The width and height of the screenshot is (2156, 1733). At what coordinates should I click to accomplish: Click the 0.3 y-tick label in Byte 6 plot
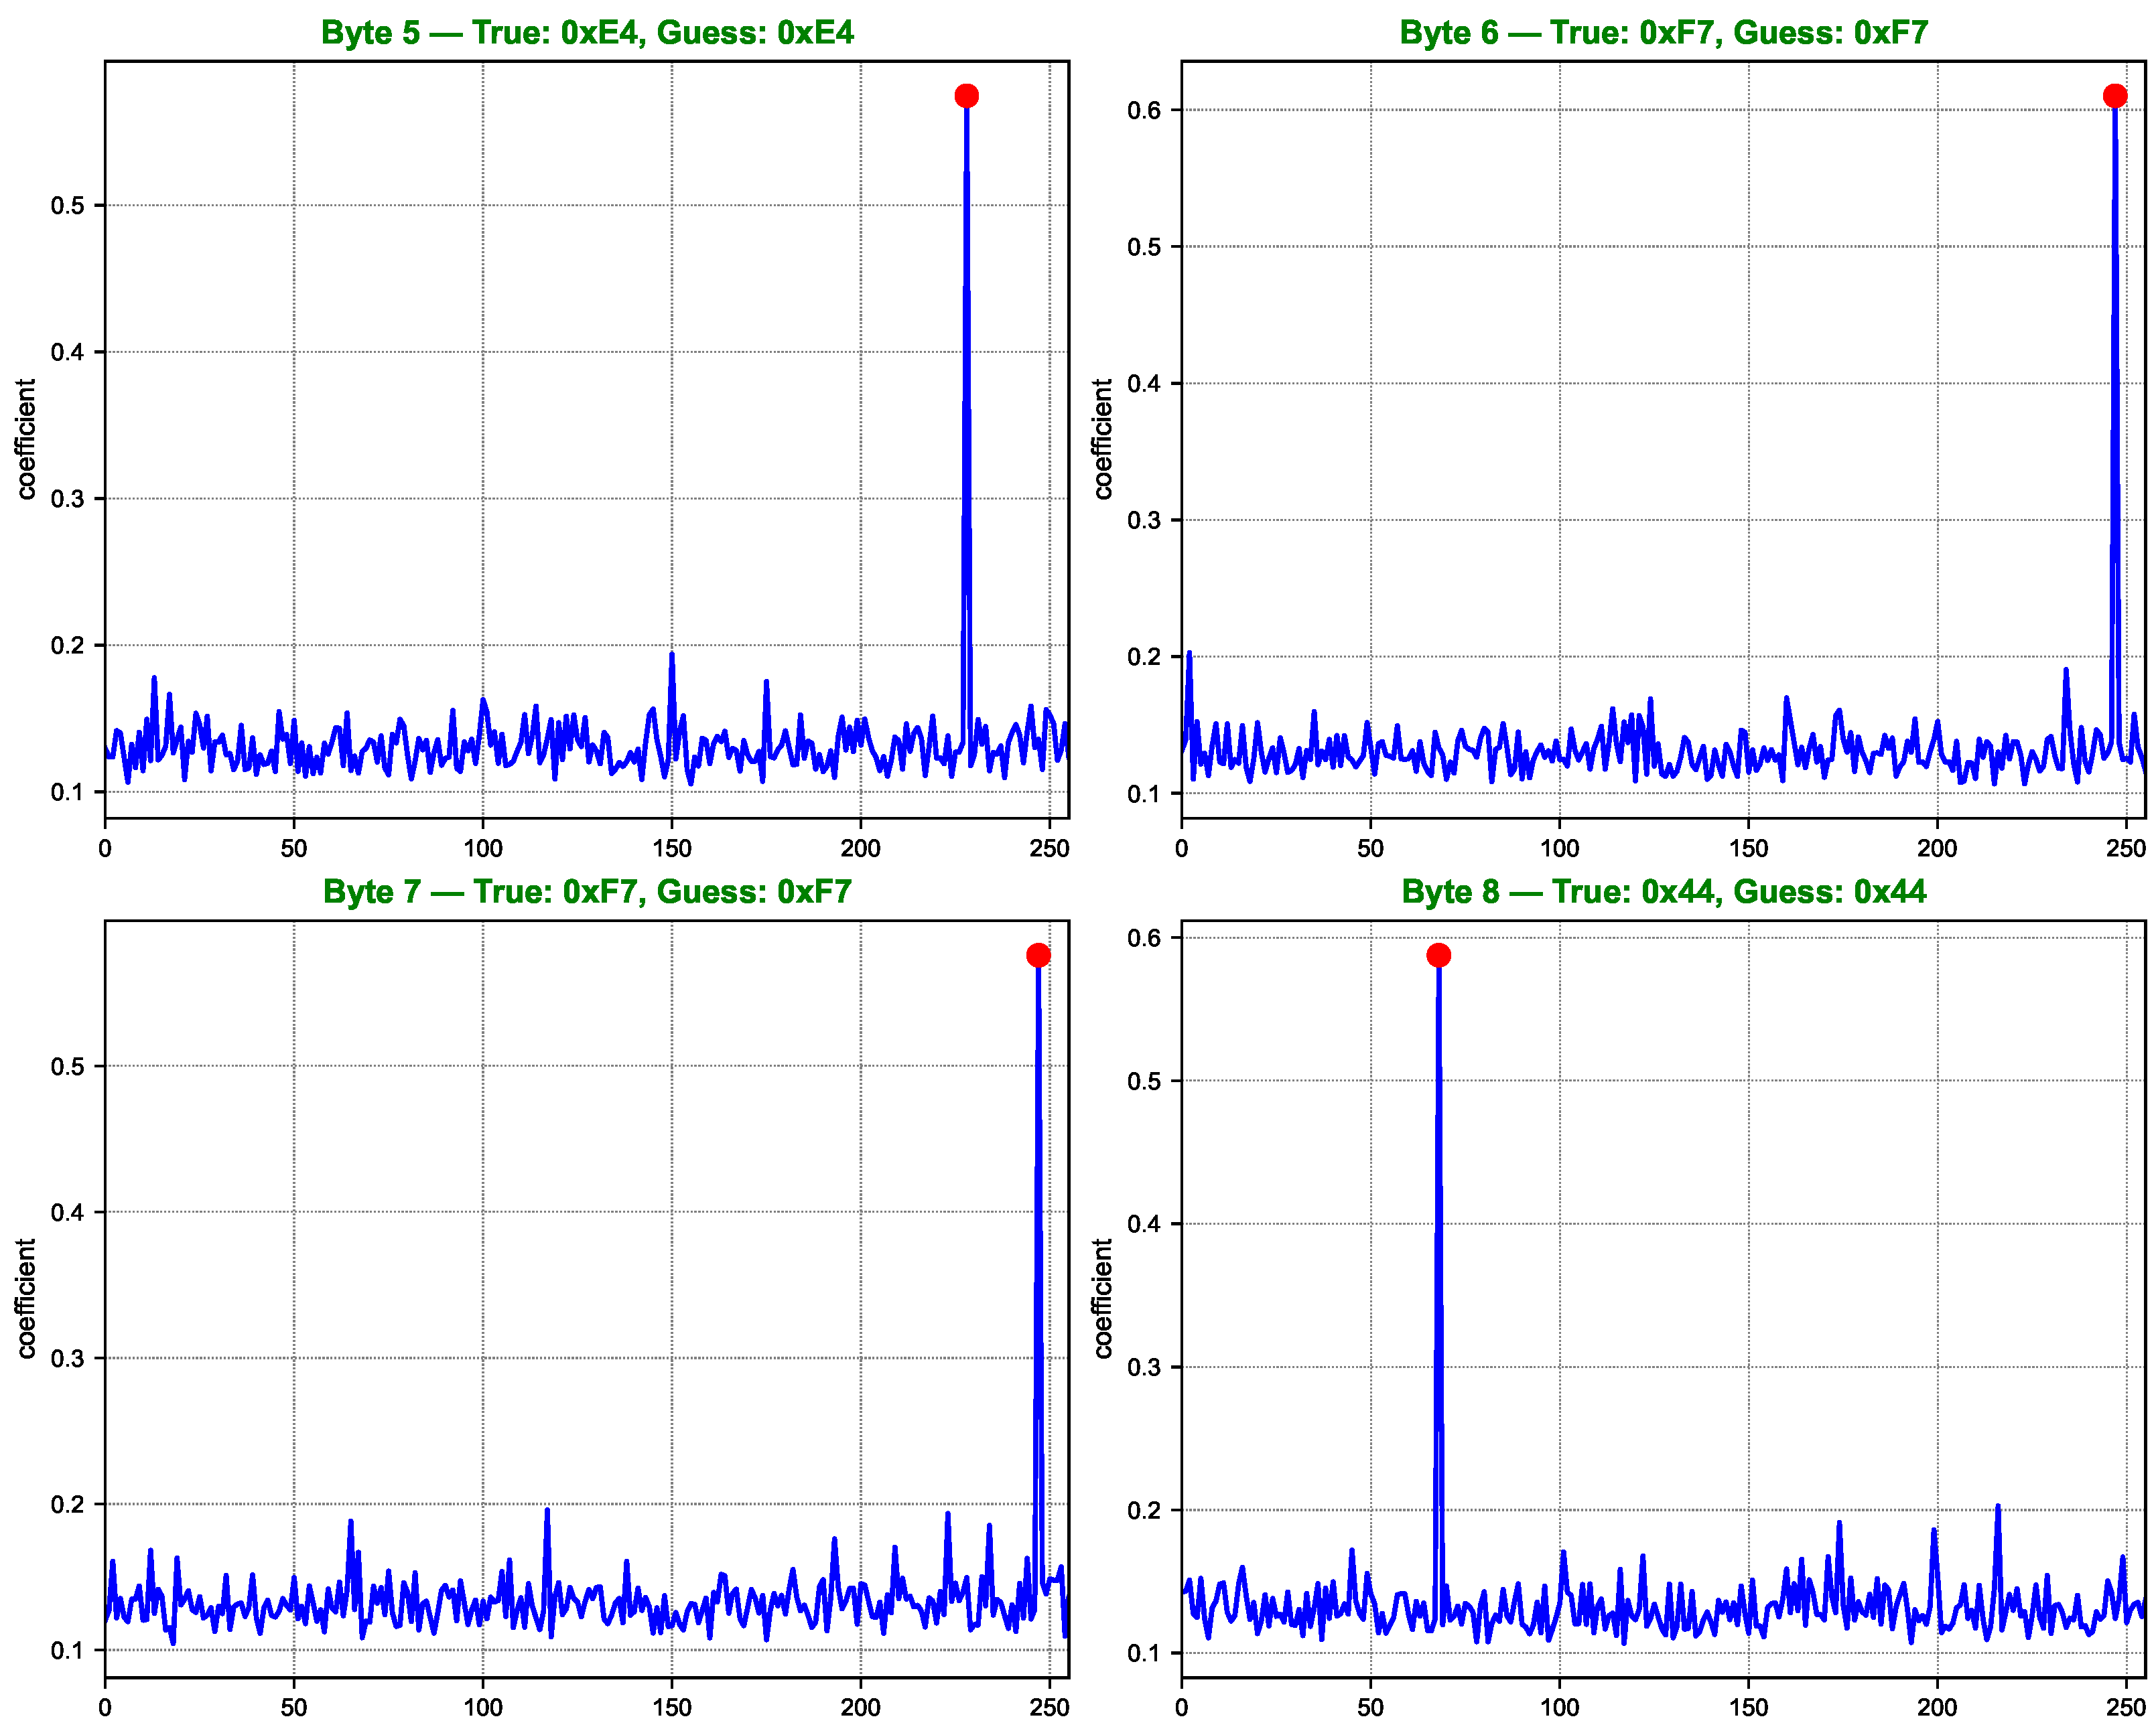pyautogui.click(x=1144, y=521)
